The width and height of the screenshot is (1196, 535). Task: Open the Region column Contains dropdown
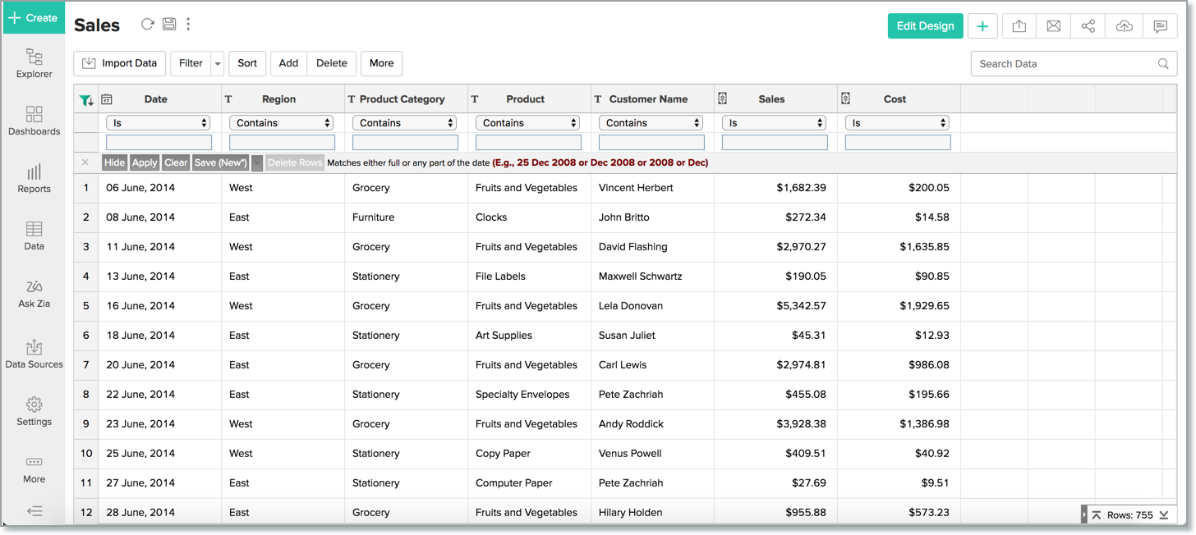coord(282,123)
